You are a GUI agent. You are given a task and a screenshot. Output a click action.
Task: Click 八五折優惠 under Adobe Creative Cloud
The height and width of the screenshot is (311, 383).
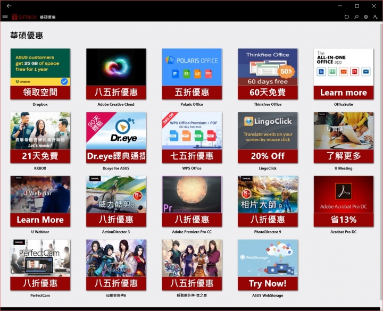tap(116, 93)
